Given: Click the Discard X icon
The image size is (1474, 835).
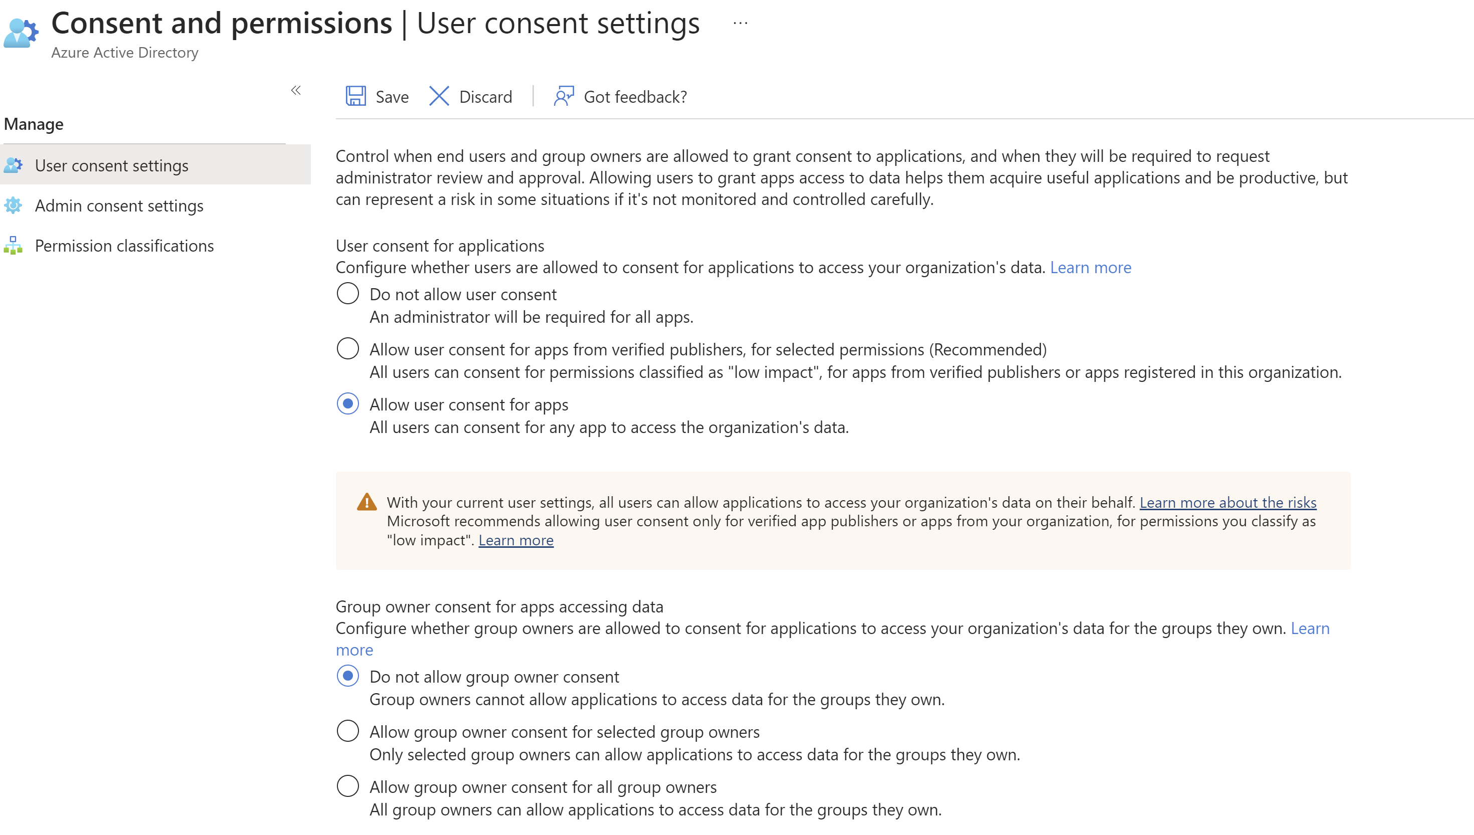Looking at the screenshot, I should 439,96.
